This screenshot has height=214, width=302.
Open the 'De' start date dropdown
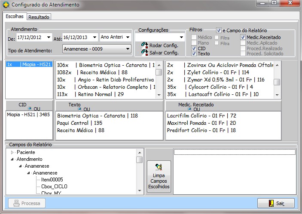[48, 37]
